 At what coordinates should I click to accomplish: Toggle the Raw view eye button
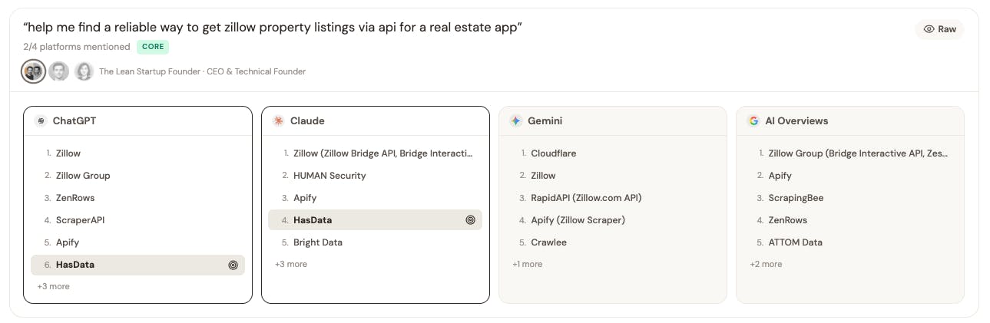[939, 29]
